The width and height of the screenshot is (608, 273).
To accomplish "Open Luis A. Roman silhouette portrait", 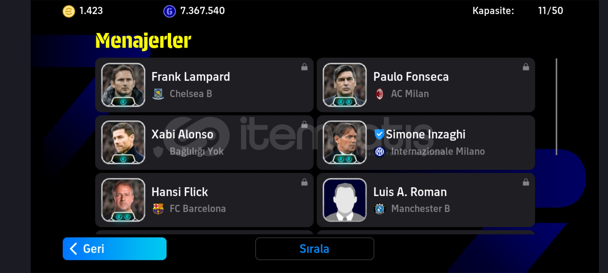I will pos(345,200).
